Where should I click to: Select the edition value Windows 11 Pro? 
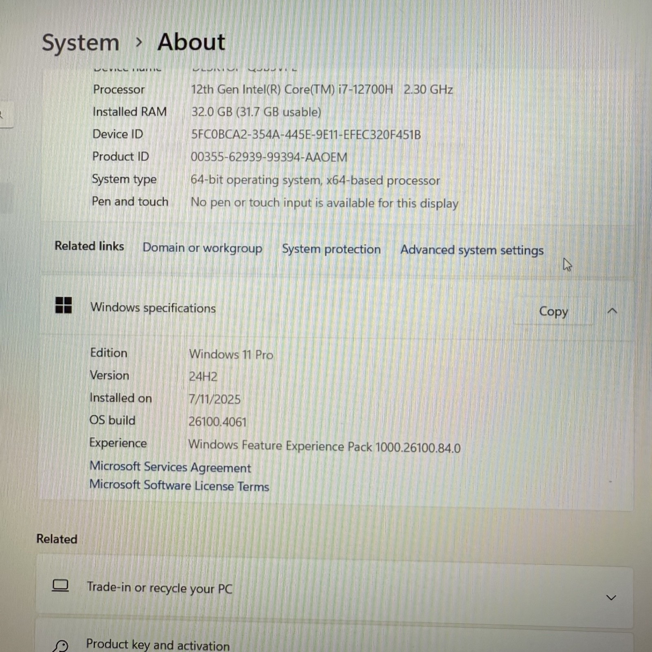[231, 355]
